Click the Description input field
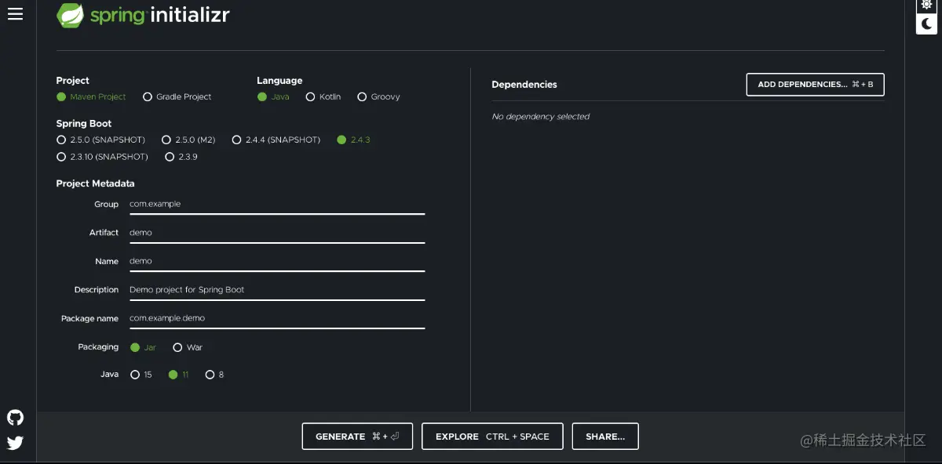The width and height of the screenshot is (942, 464). [276, 290]
